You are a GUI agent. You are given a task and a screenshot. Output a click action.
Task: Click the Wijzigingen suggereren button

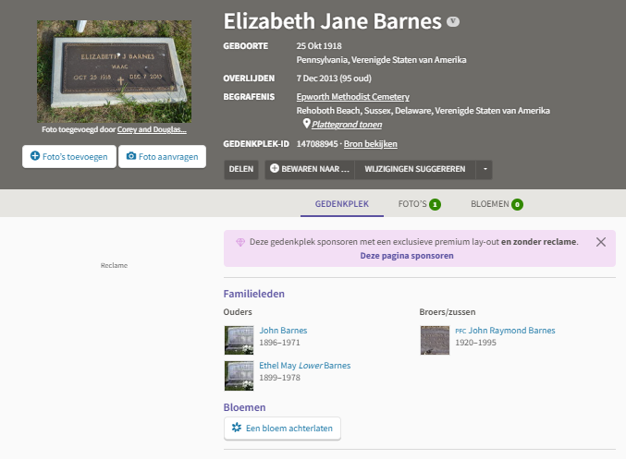pos(414,169)
